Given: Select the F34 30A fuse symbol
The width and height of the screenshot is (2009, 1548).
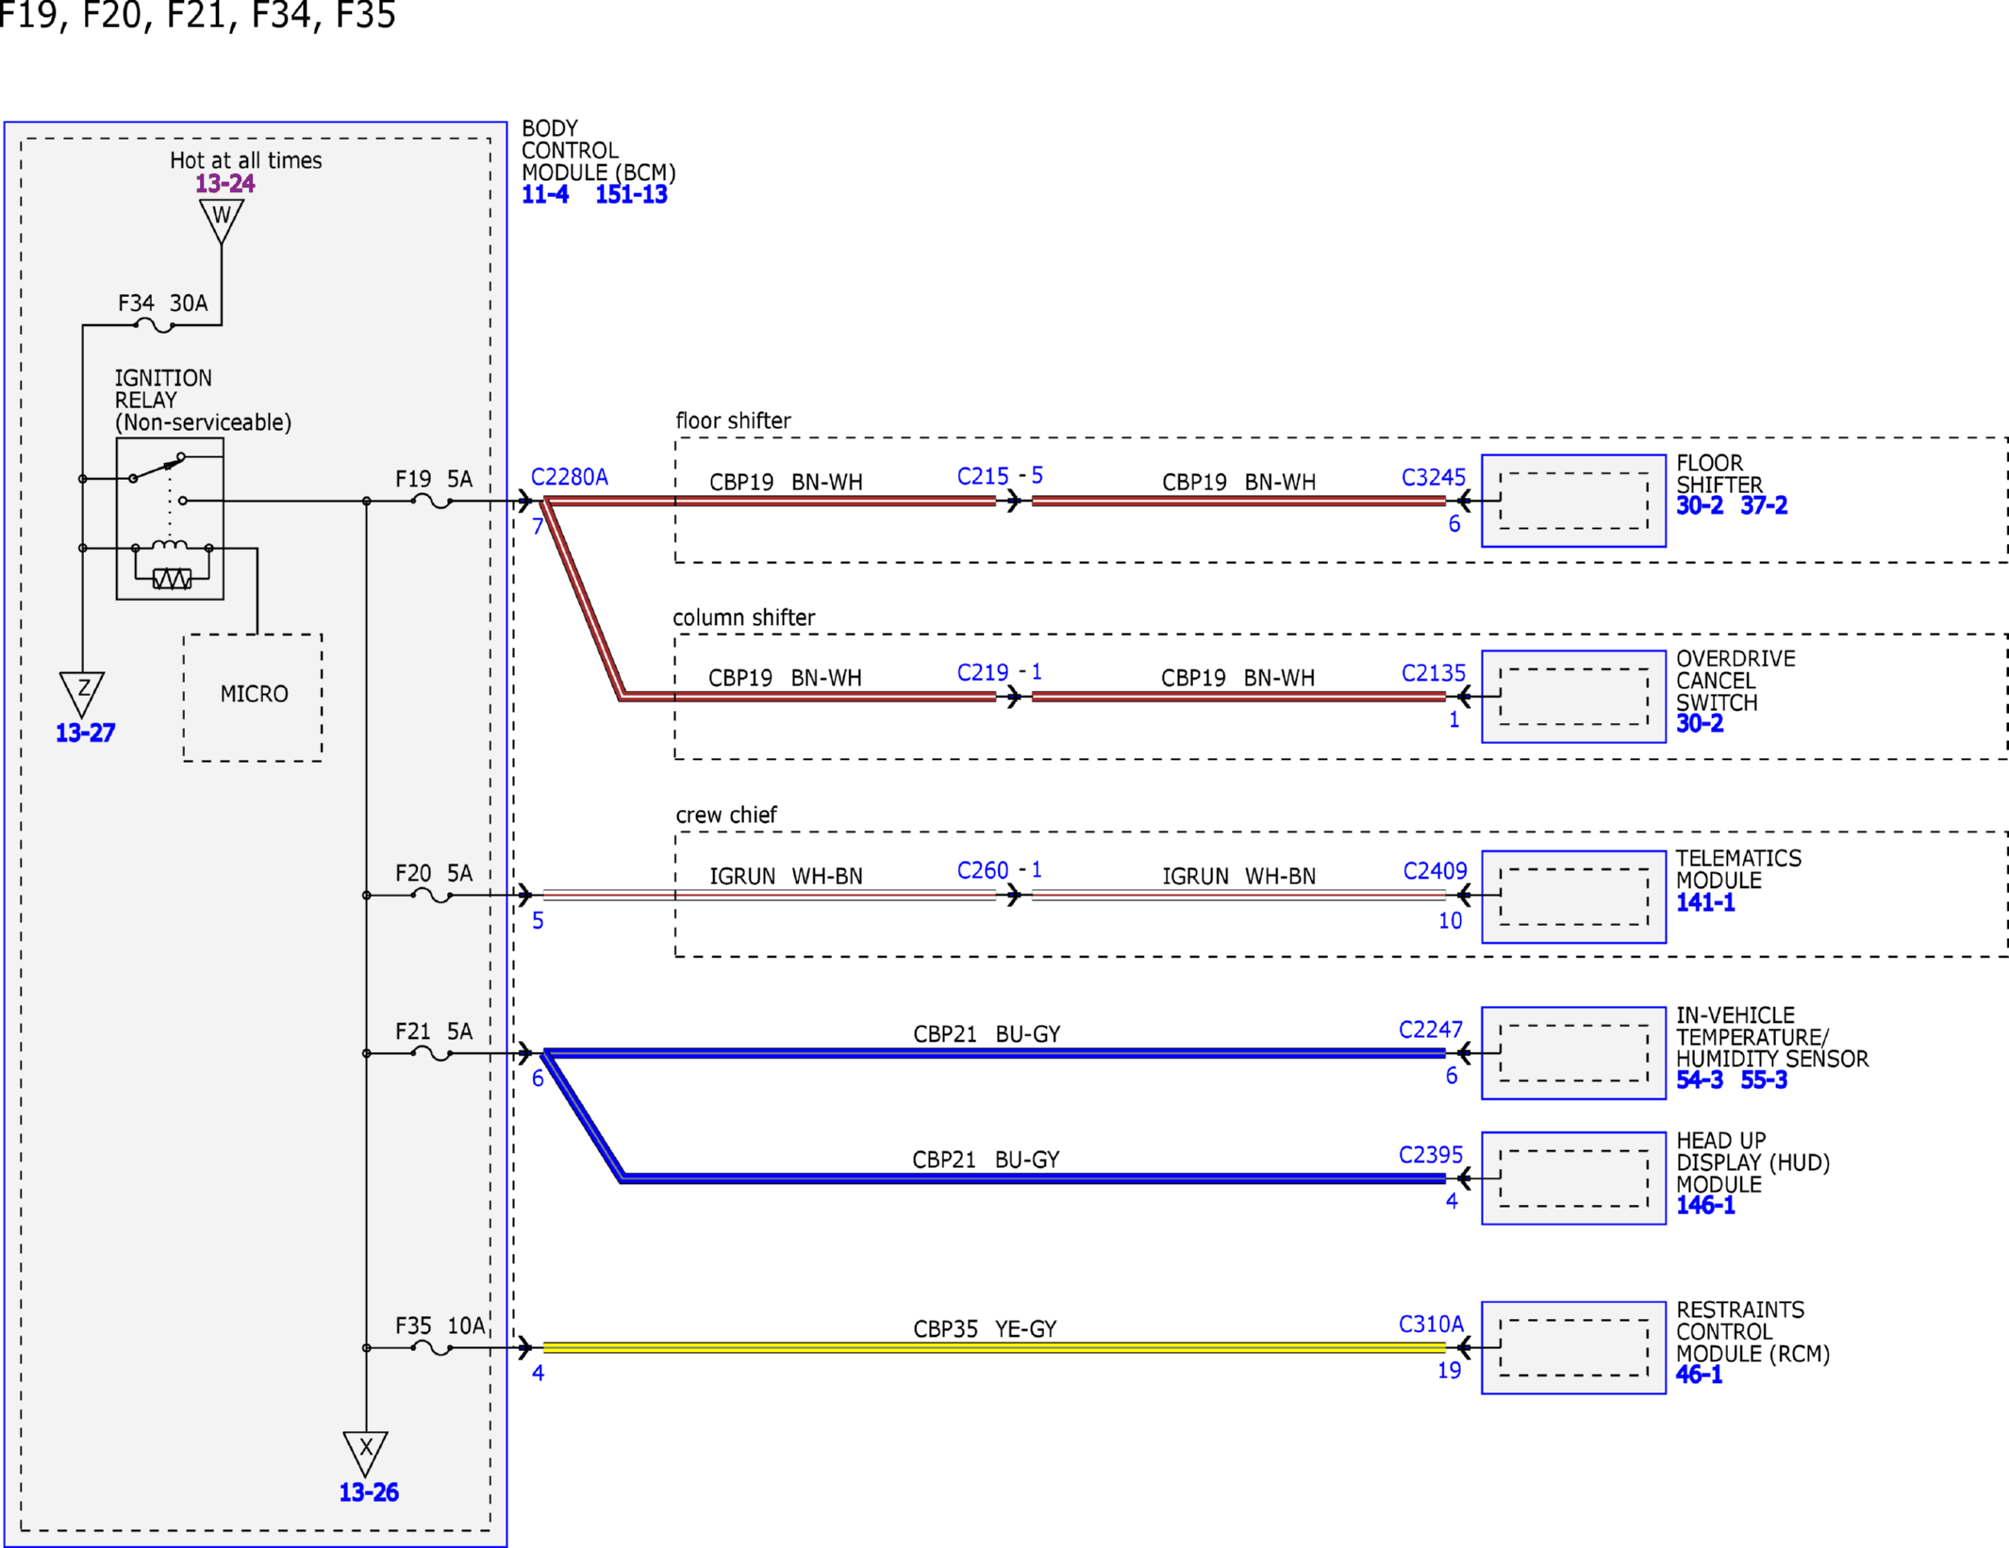Looking at the screenshot, I should coord(154,325).
